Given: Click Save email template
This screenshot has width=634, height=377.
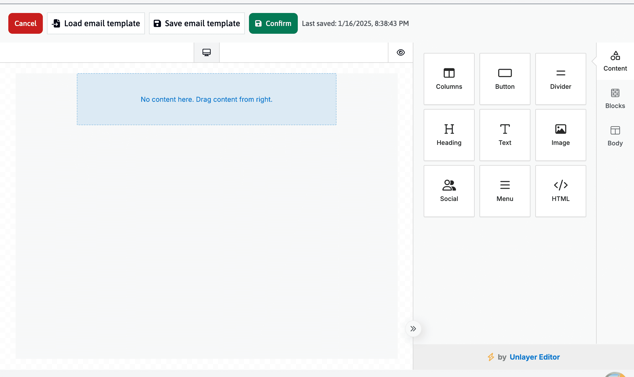Looking at the screenshot, I should [x=197, y=23].
